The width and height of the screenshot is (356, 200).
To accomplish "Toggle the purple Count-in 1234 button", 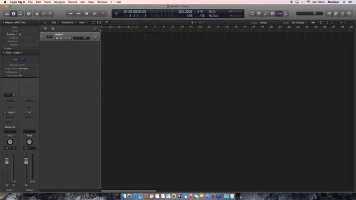I will point(279,13).
